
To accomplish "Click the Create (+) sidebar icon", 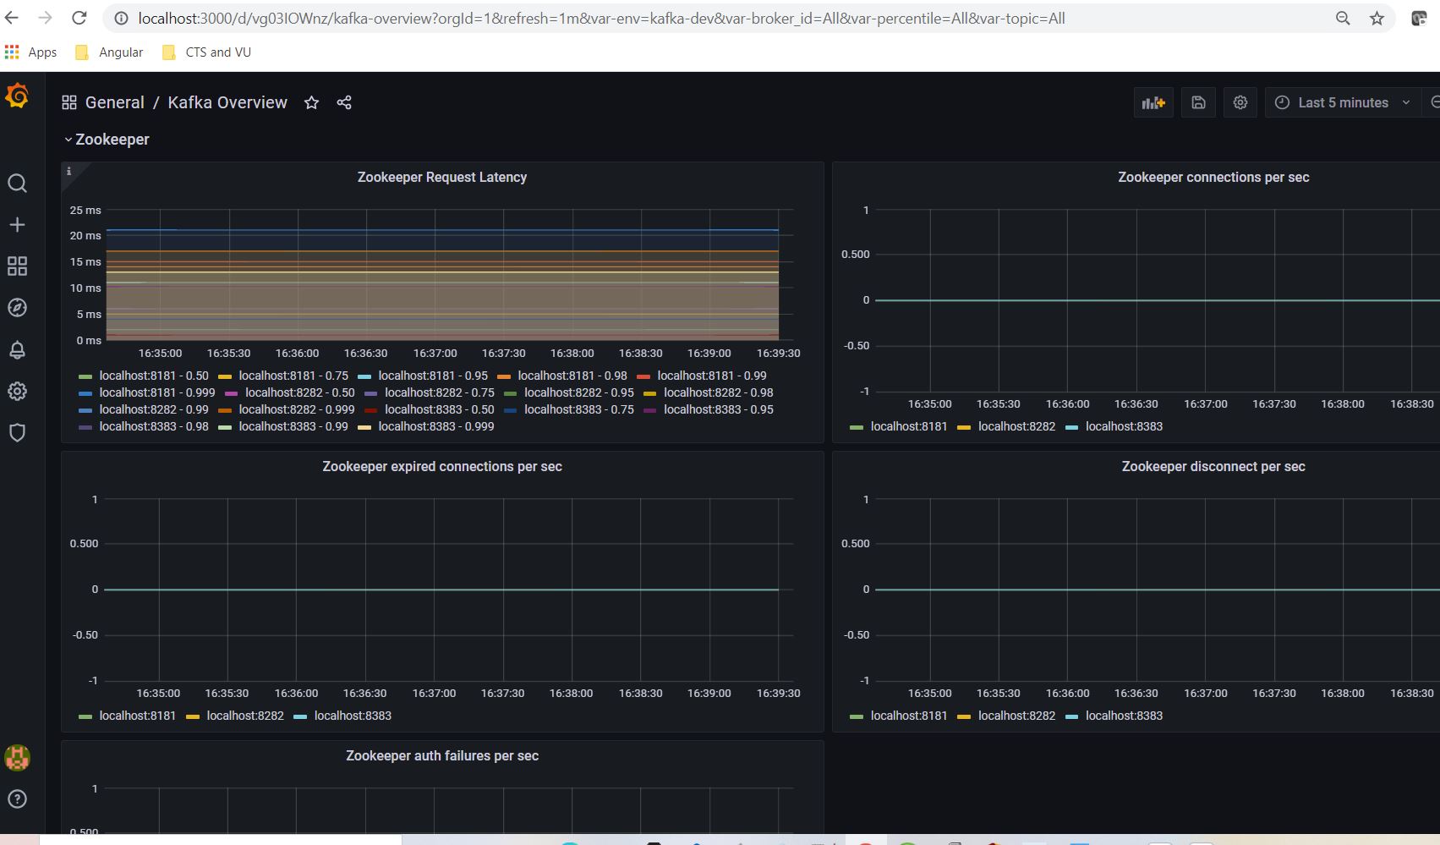I will 17,224.
